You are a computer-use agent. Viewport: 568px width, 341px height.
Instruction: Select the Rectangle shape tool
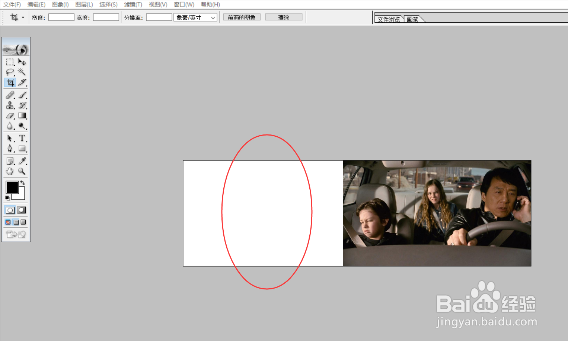pos(22,149)
